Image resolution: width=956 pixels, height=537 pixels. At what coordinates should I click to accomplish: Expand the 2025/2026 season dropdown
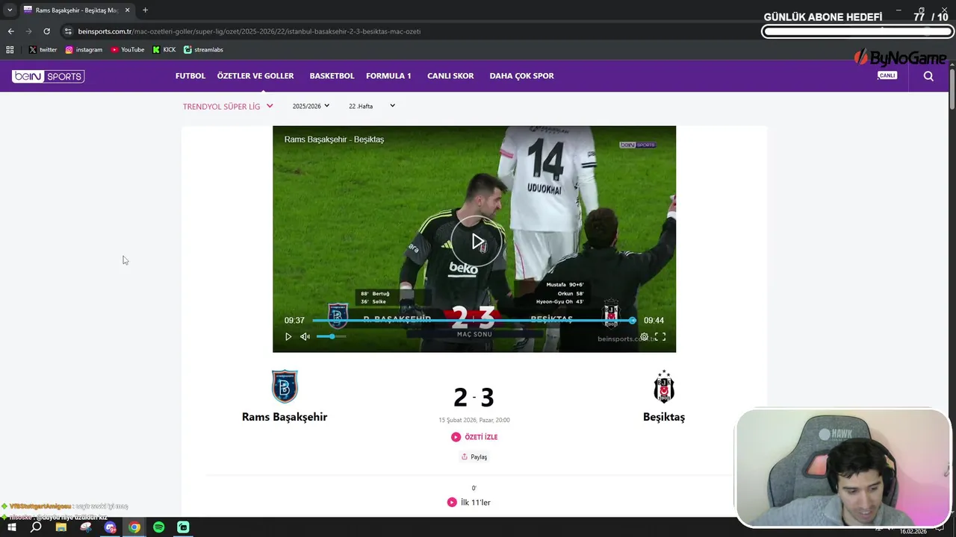click(311, 107)
